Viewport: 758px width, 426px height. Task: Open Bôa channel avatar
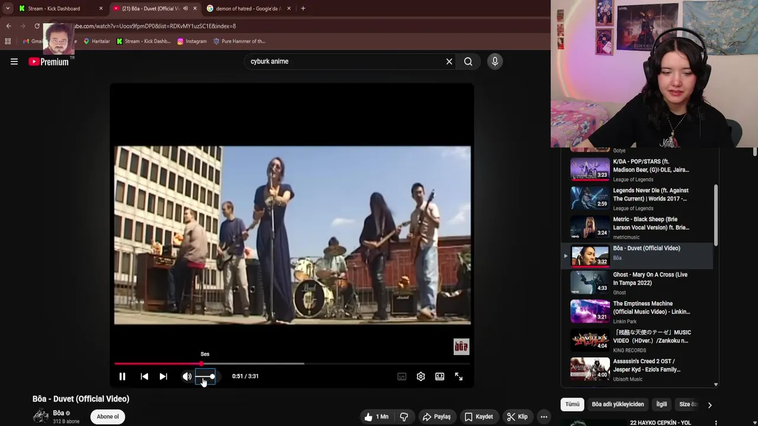(40, 416)
